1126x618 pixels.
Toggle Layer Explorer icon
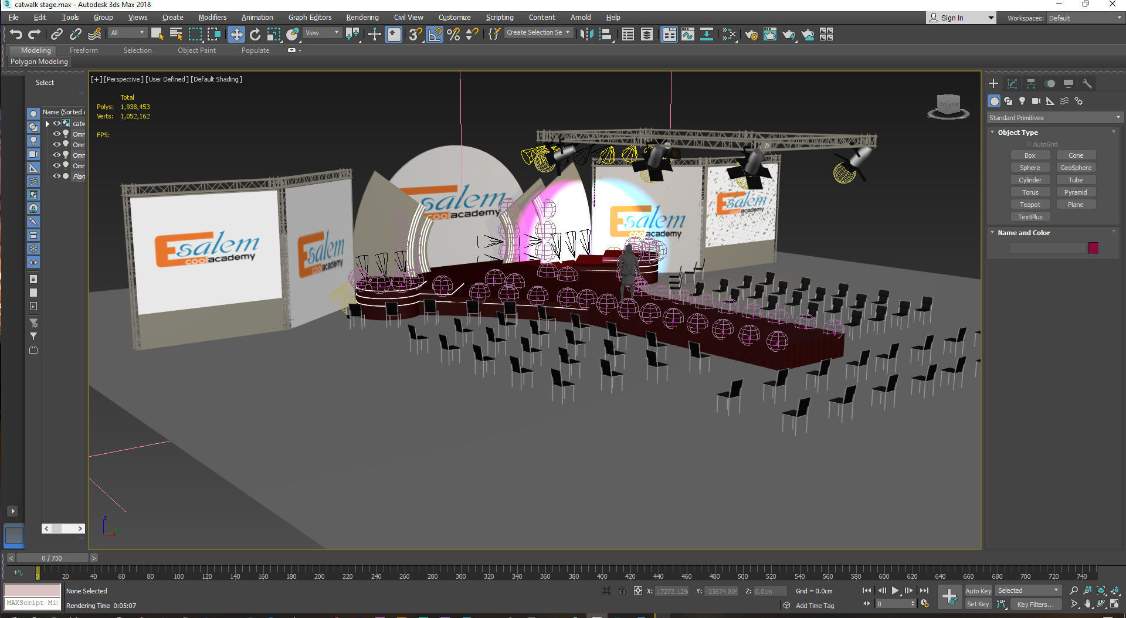pyautogui.click(x=647, y=35)
